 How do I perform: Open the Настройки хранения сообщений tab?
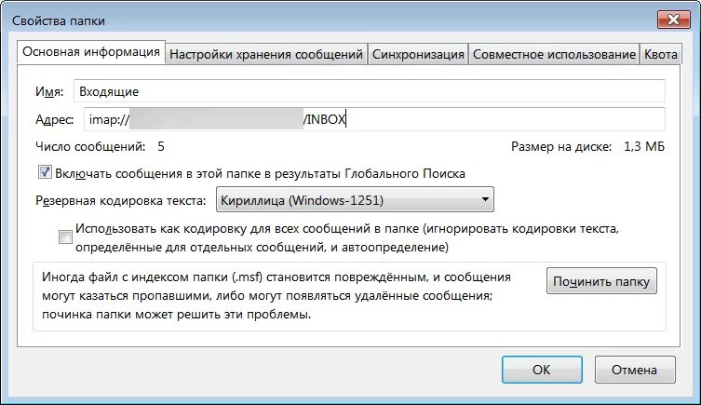tap(266, 55)
